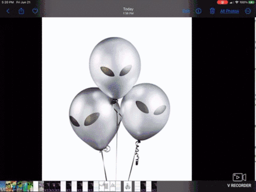Tap Edit to edit the photo
Screen dimensions: 256x192
pos(186,11)
